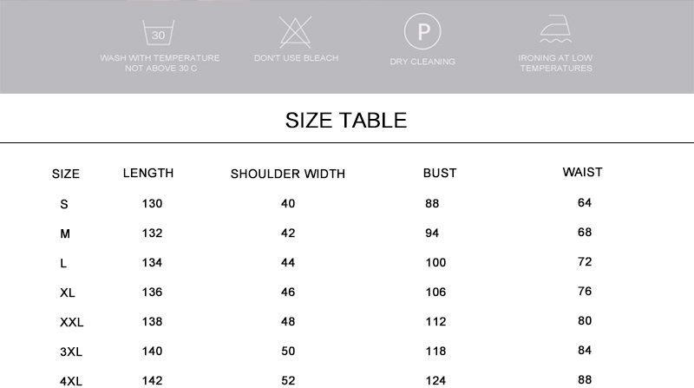Click the 'Dry cleaning' caption
Viewport: 694px width, 388px height.
422,62
